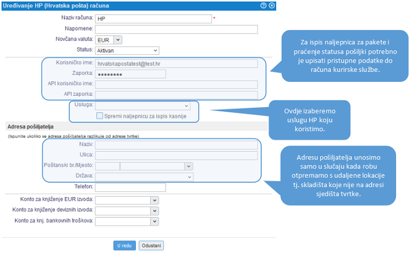Select the note beginning "Ispunite ukoliko se adresa"
Image resolution: width=411 pixels, height=253 pixels.
73,136
